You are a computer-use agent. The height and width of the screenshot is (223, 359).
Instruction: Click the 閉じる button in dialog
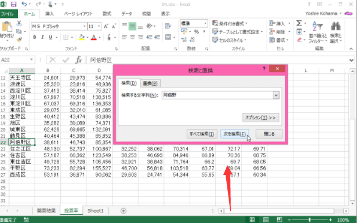(269, 134)
